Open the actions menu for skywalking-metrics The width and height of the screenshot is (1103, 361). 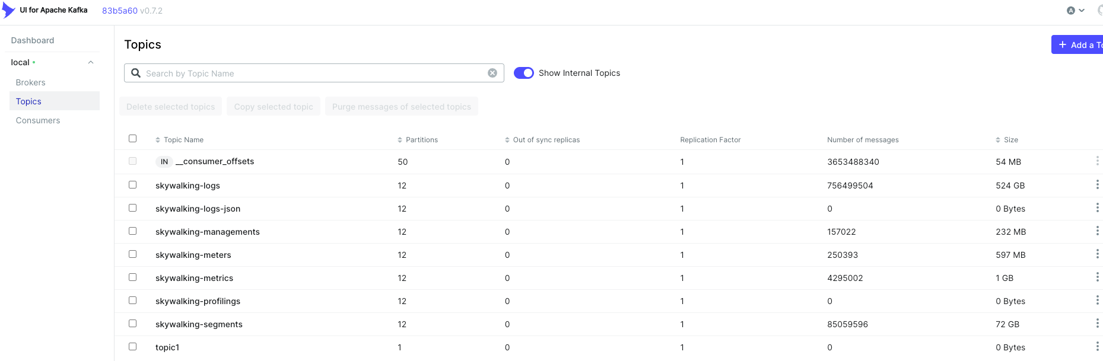[x=1097, y=277]
